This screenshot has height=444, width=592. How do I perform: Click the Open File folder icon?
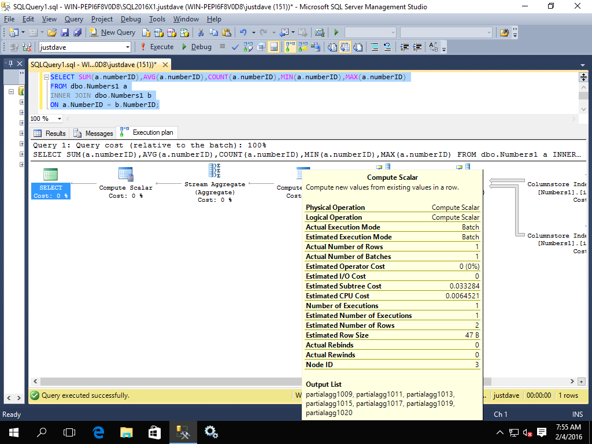point(52,32)
